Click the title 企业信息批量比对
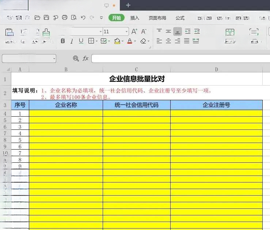Viewport: 270px width, 230px height. click(137, 79)
